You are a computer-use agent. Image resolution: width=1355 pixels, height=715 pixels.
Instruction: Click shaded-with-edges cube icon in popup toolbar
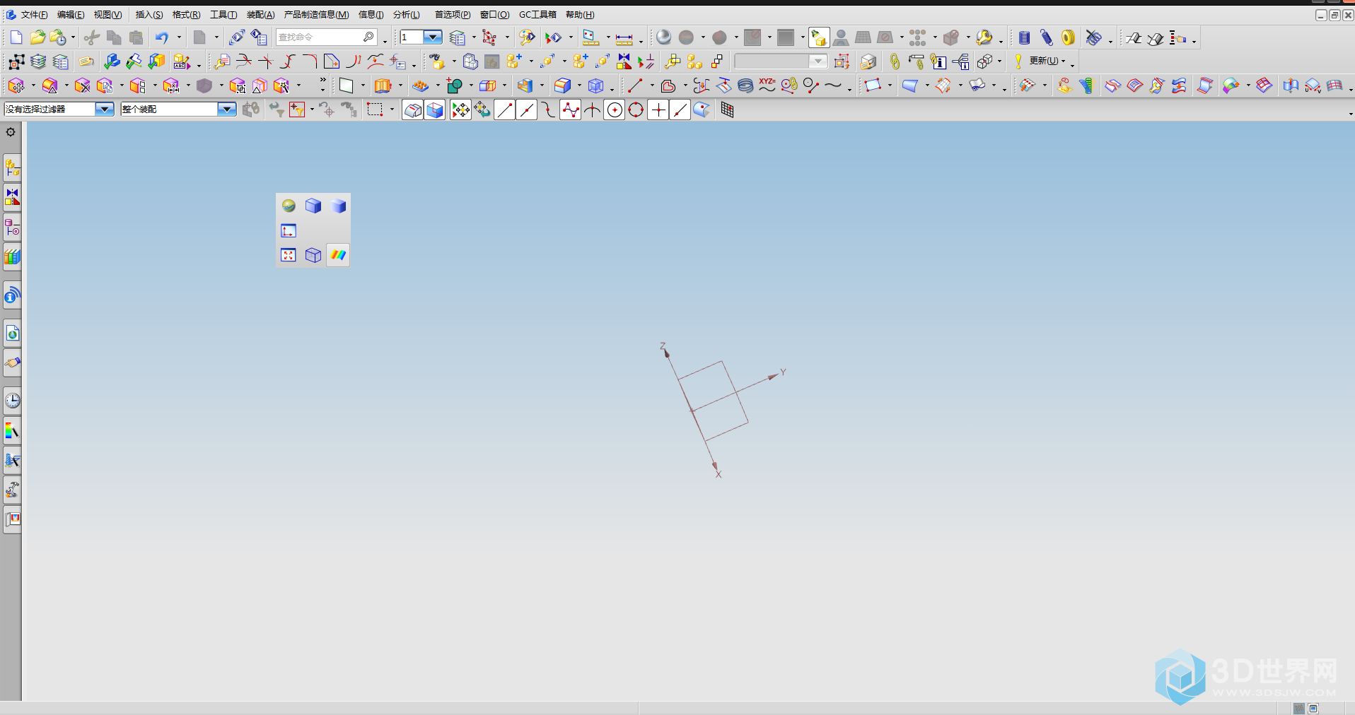coord(313,206)
